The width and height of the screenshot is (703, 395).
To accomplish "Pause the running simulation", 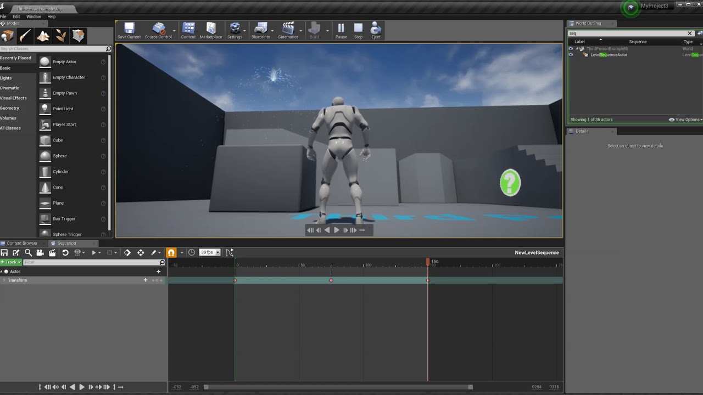I will coord(341,31).
